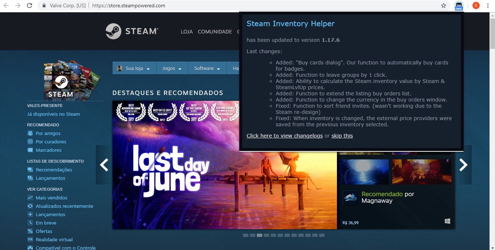Open the Last Day of June featured banner
The height and width of the screenshot is (250, 495).
tap(224, 165)
